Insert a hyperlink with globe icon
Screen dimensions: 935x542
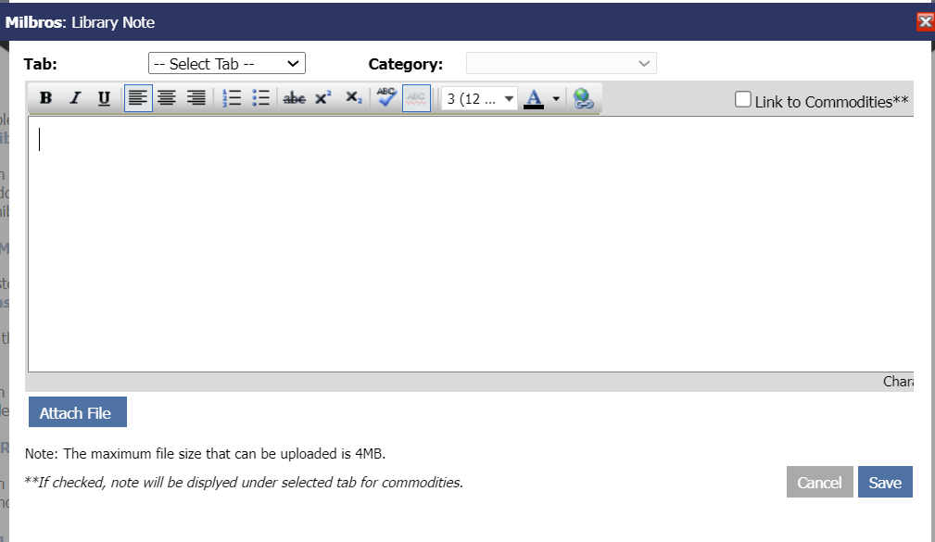582,98
